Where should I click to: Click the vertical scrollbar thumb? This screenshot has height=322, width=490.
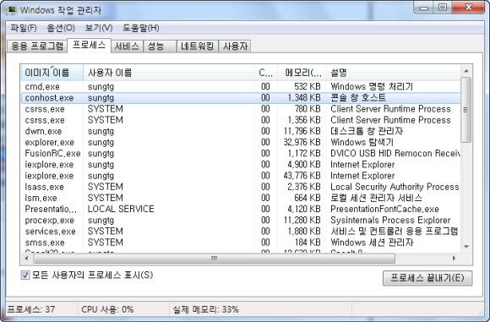coord(466,110)
